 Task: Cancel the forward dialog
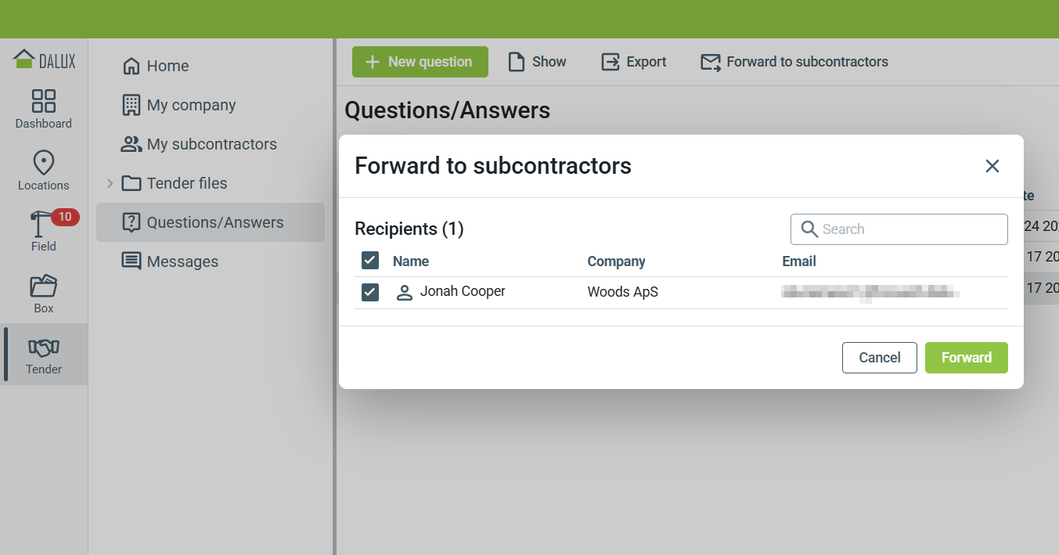click(880, 358)
